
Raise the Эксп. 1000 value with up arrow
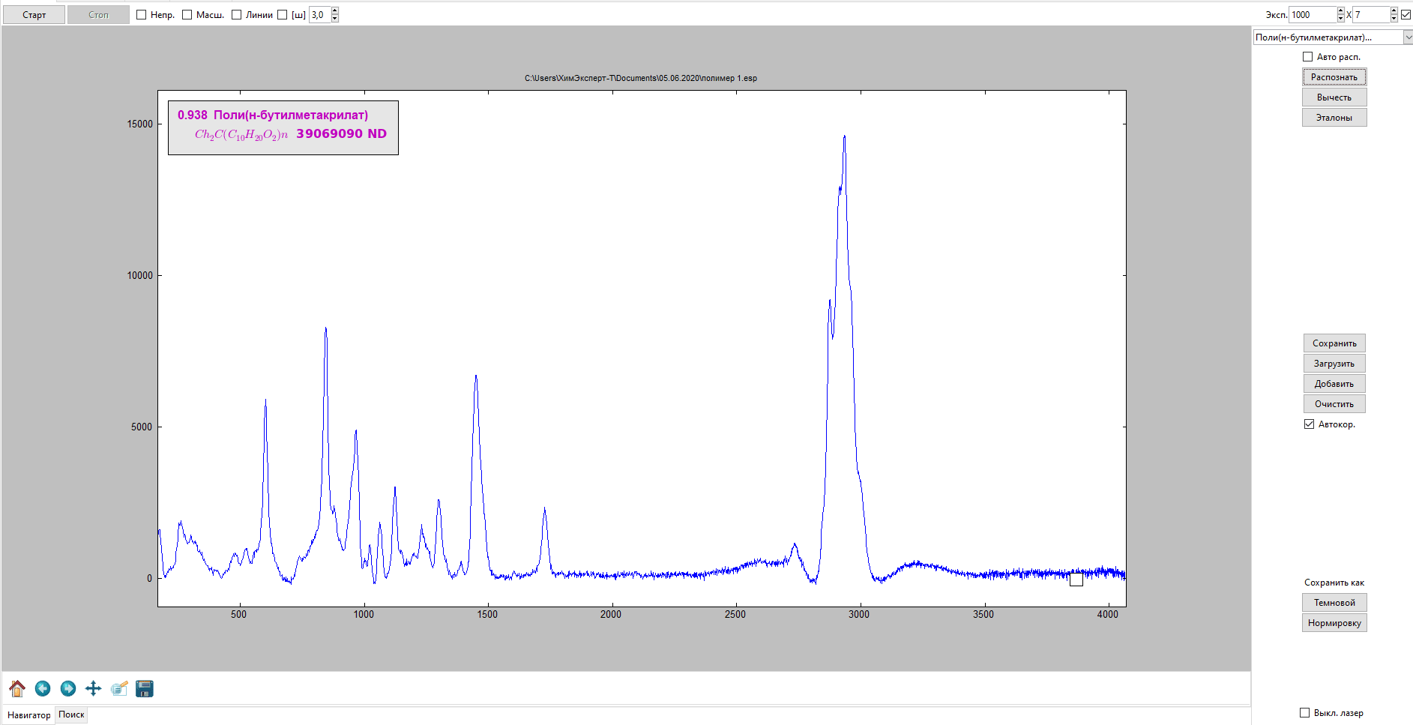tap(1341, 11)
